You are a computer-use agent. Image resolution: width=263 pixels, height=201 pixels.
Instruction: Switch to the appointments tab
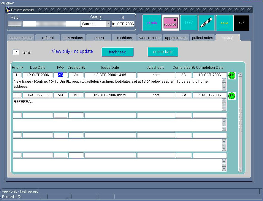[176, 38]
